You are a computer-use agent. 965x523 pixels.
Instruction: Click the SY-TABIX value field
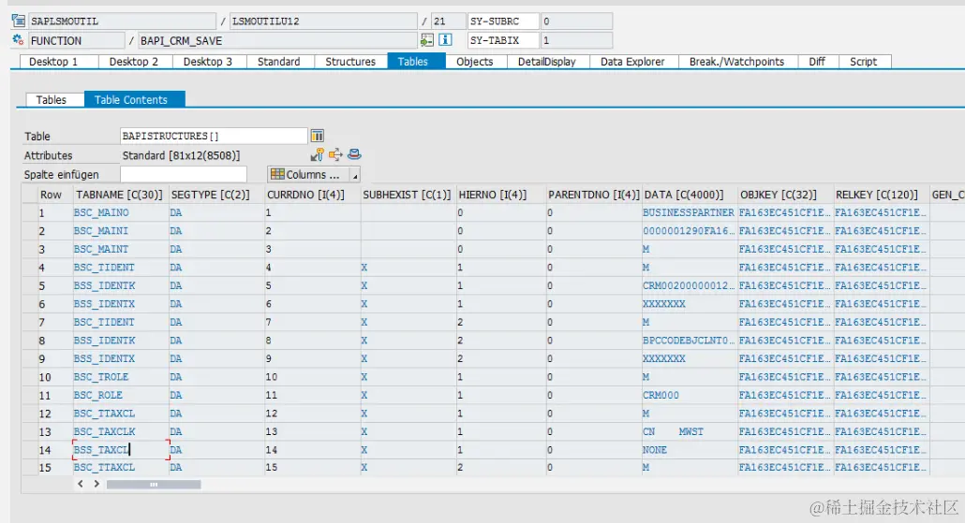coord(576,40)
